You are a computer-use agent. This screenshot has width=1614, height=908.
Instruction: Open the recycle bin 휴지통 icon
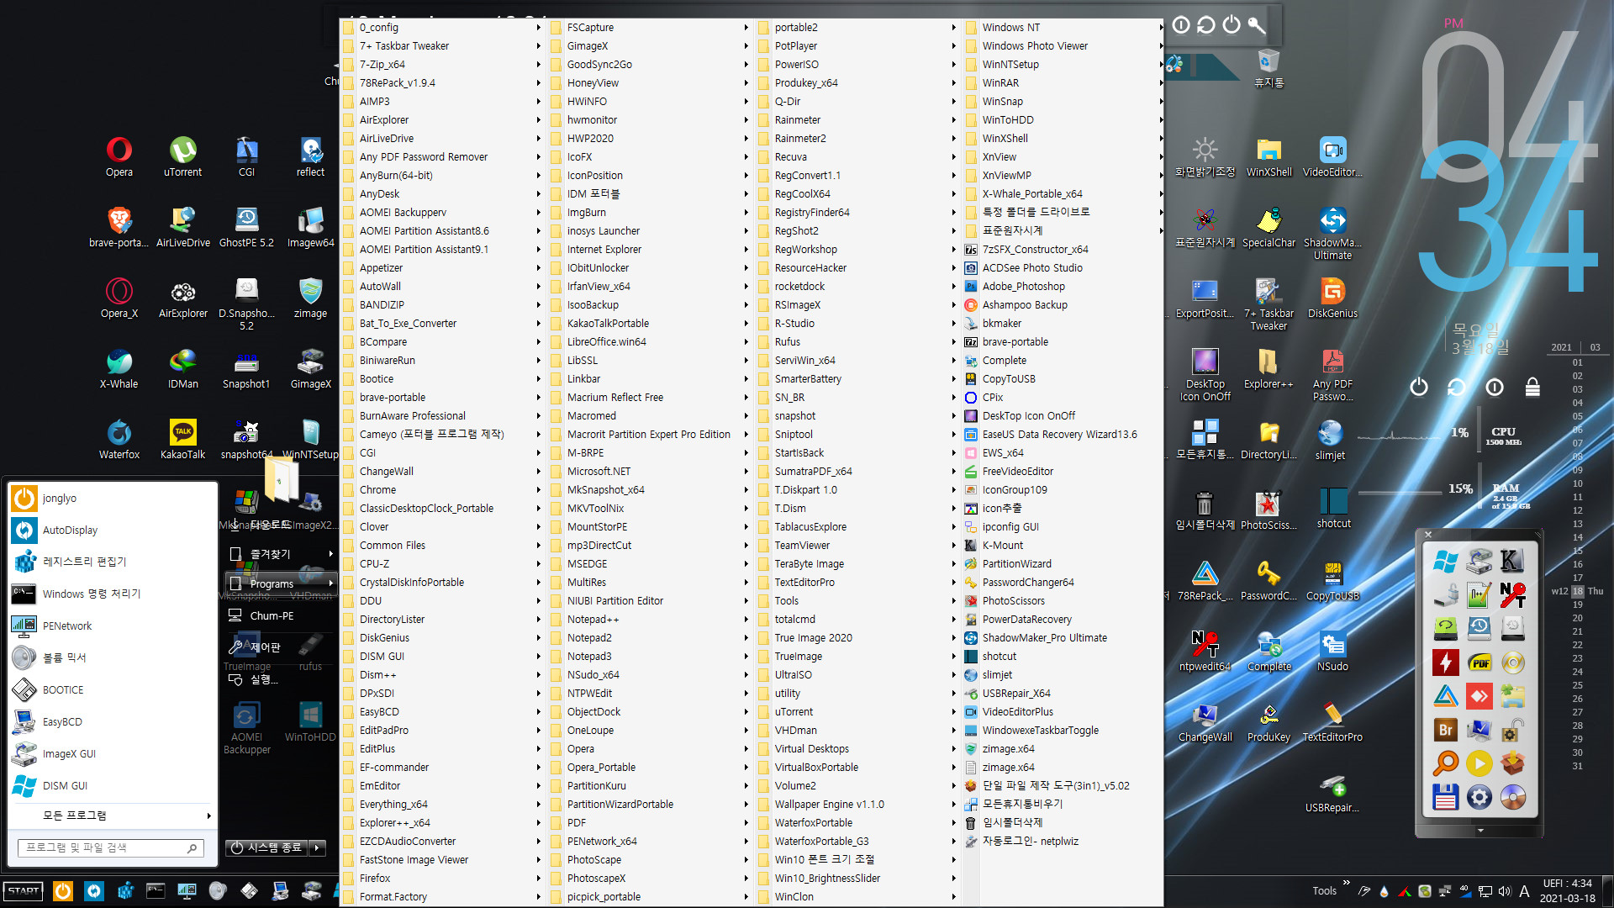pos(1269,67)
